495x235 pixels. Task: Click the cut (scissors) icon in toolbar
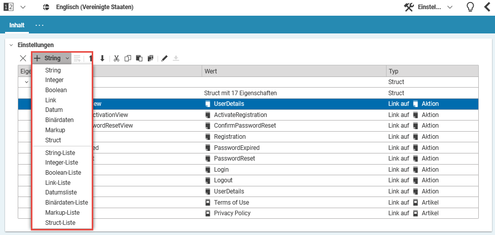(x=117, y=58)
